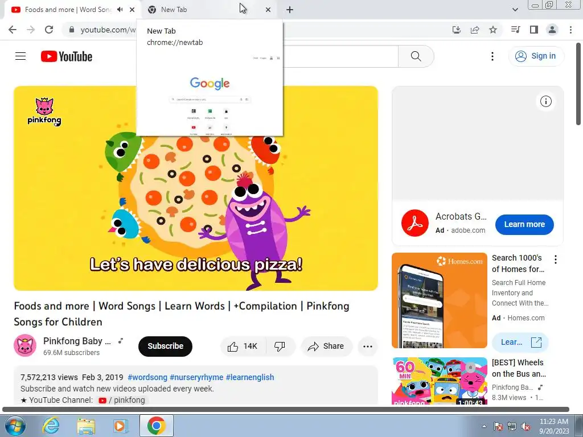Open the Pinkfong Baby channel name
This screenshot has height=437, width=583.
(77, 341)
